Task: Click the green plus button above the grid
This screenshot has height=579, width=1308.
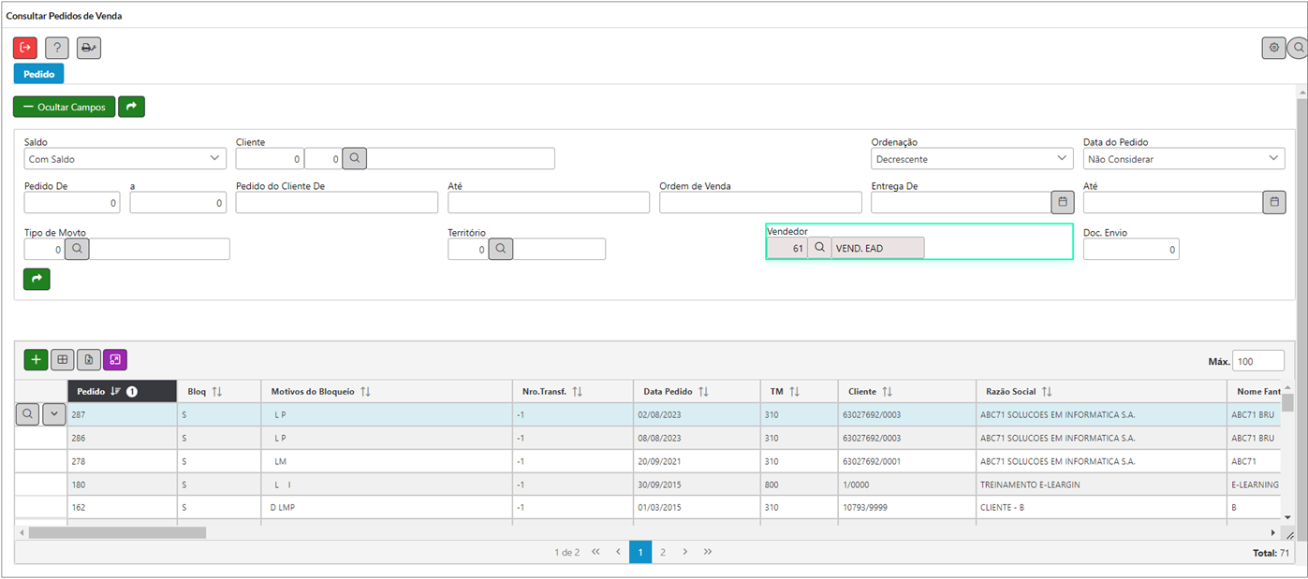Action: (37, 359)
